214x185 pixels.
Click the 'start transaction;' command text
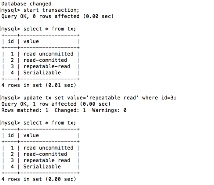pyautogui.click(x=51, y=10)
